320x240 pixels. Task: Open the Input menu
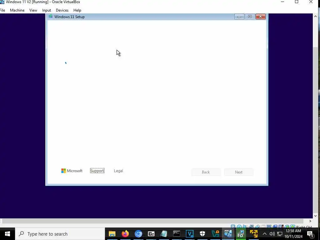click(x=46, y=10)
